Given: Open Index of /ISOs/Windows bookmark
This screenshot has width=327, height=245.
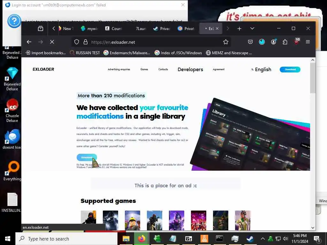Looking at the screenshot, I should tap(178, 53).
